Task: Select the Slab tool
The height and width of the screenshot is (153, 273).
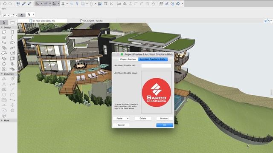Action: click(x=12, y=42)
